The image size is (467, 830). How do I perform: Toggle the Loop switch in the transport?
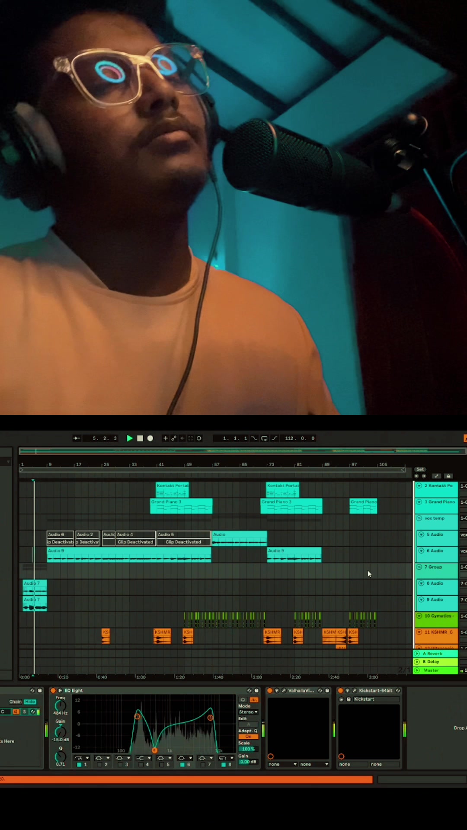point(264,438)
